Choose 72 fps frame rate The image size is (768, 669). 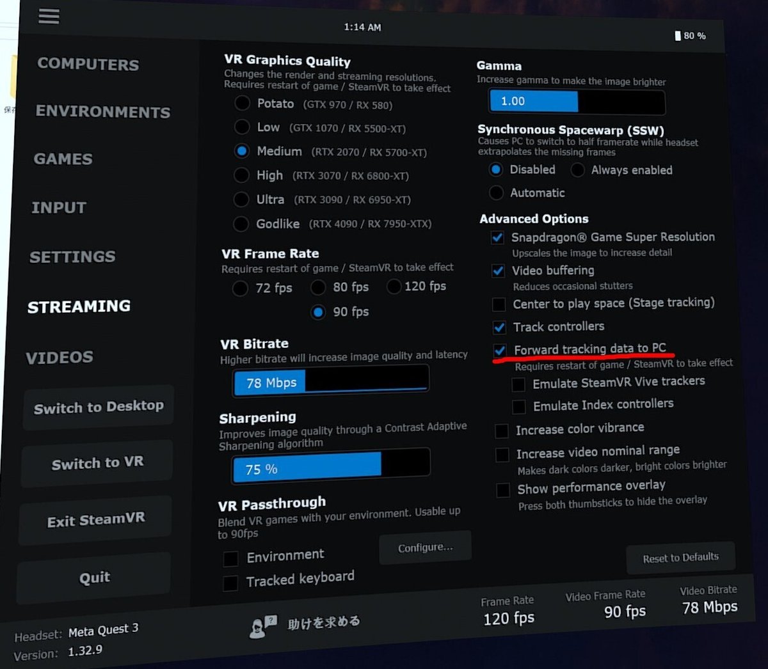click(x=240, y=288)
